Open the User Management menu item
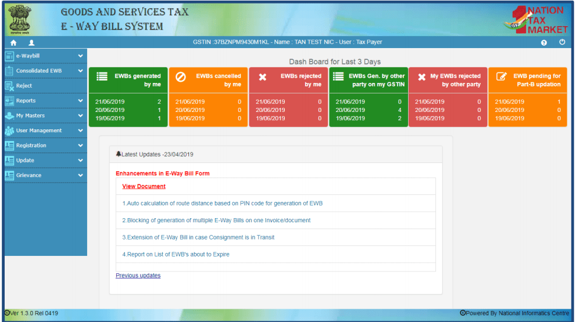Screen dimensions: 576x322 (x=46, y=131)
